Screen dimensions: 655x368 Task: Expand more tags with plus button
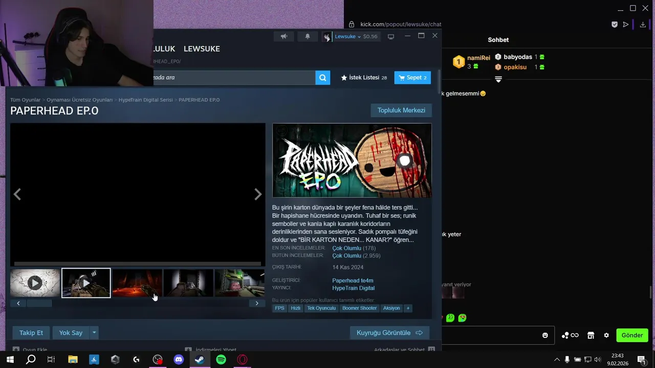pyautogui.click(x=408, y=308)
